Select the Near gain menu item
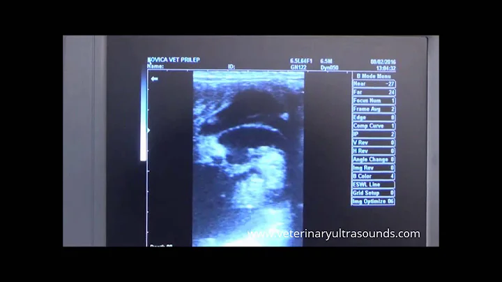The image size is (502, 282). (374, 84)
